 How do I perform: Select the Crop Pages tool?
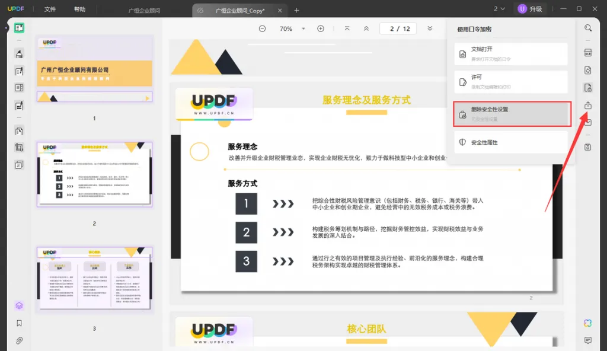(x=19, y=148)
